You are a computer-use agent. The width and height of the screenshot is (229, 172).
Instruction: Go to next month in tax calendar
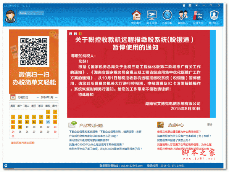56,97
